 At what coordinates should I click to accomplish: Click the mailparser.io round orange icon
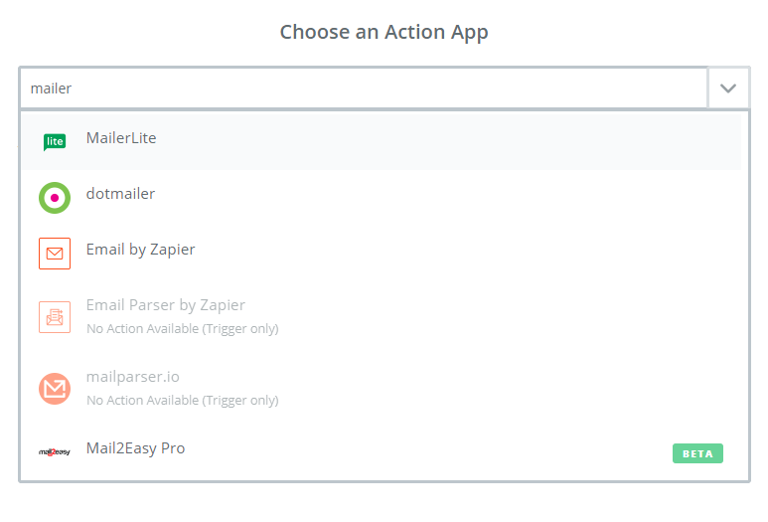coord(55,389)
